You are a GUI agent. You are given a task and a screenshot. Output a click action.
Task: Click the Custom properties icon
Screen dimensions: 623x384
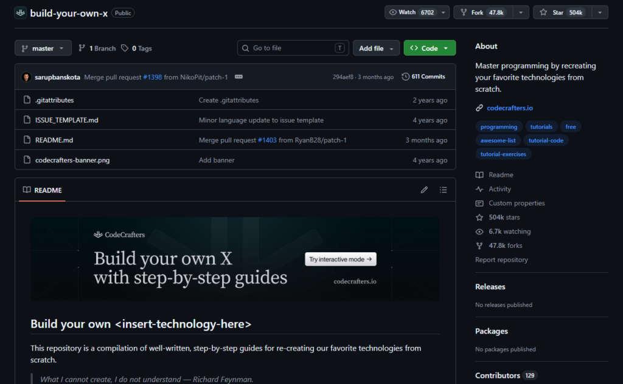point(479,203)
